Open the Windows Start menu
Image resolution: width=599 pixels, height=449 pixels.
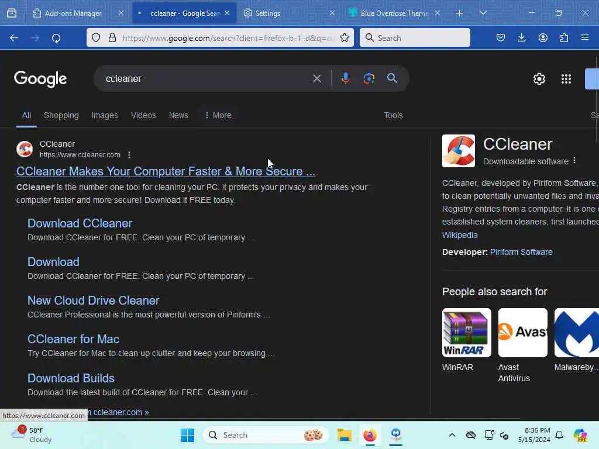point(187,435)
